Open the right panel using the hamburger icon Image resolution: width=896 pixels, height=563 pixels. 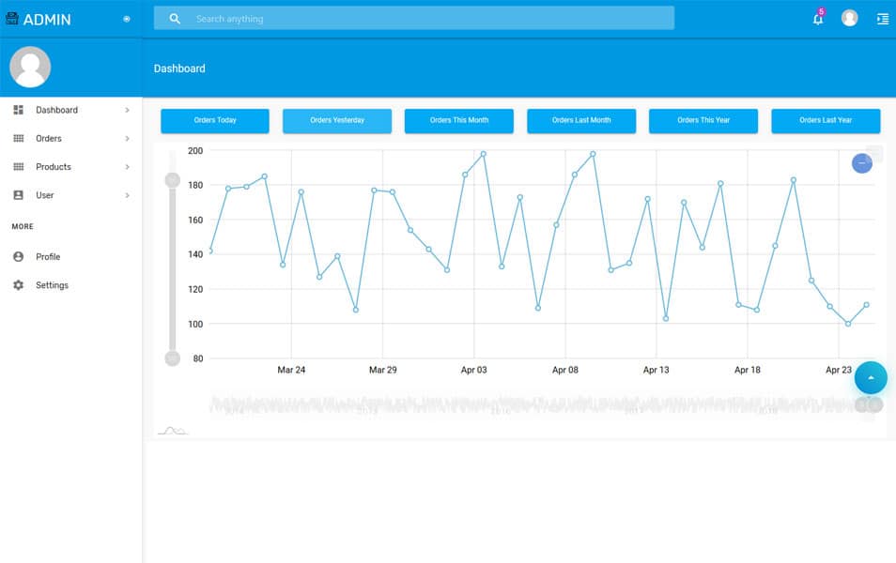pos(881,19)
